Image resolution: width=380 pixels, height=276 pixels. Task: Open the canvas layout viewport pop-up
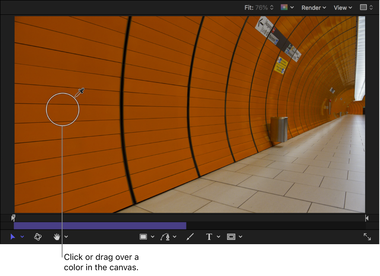click(366, 7)
